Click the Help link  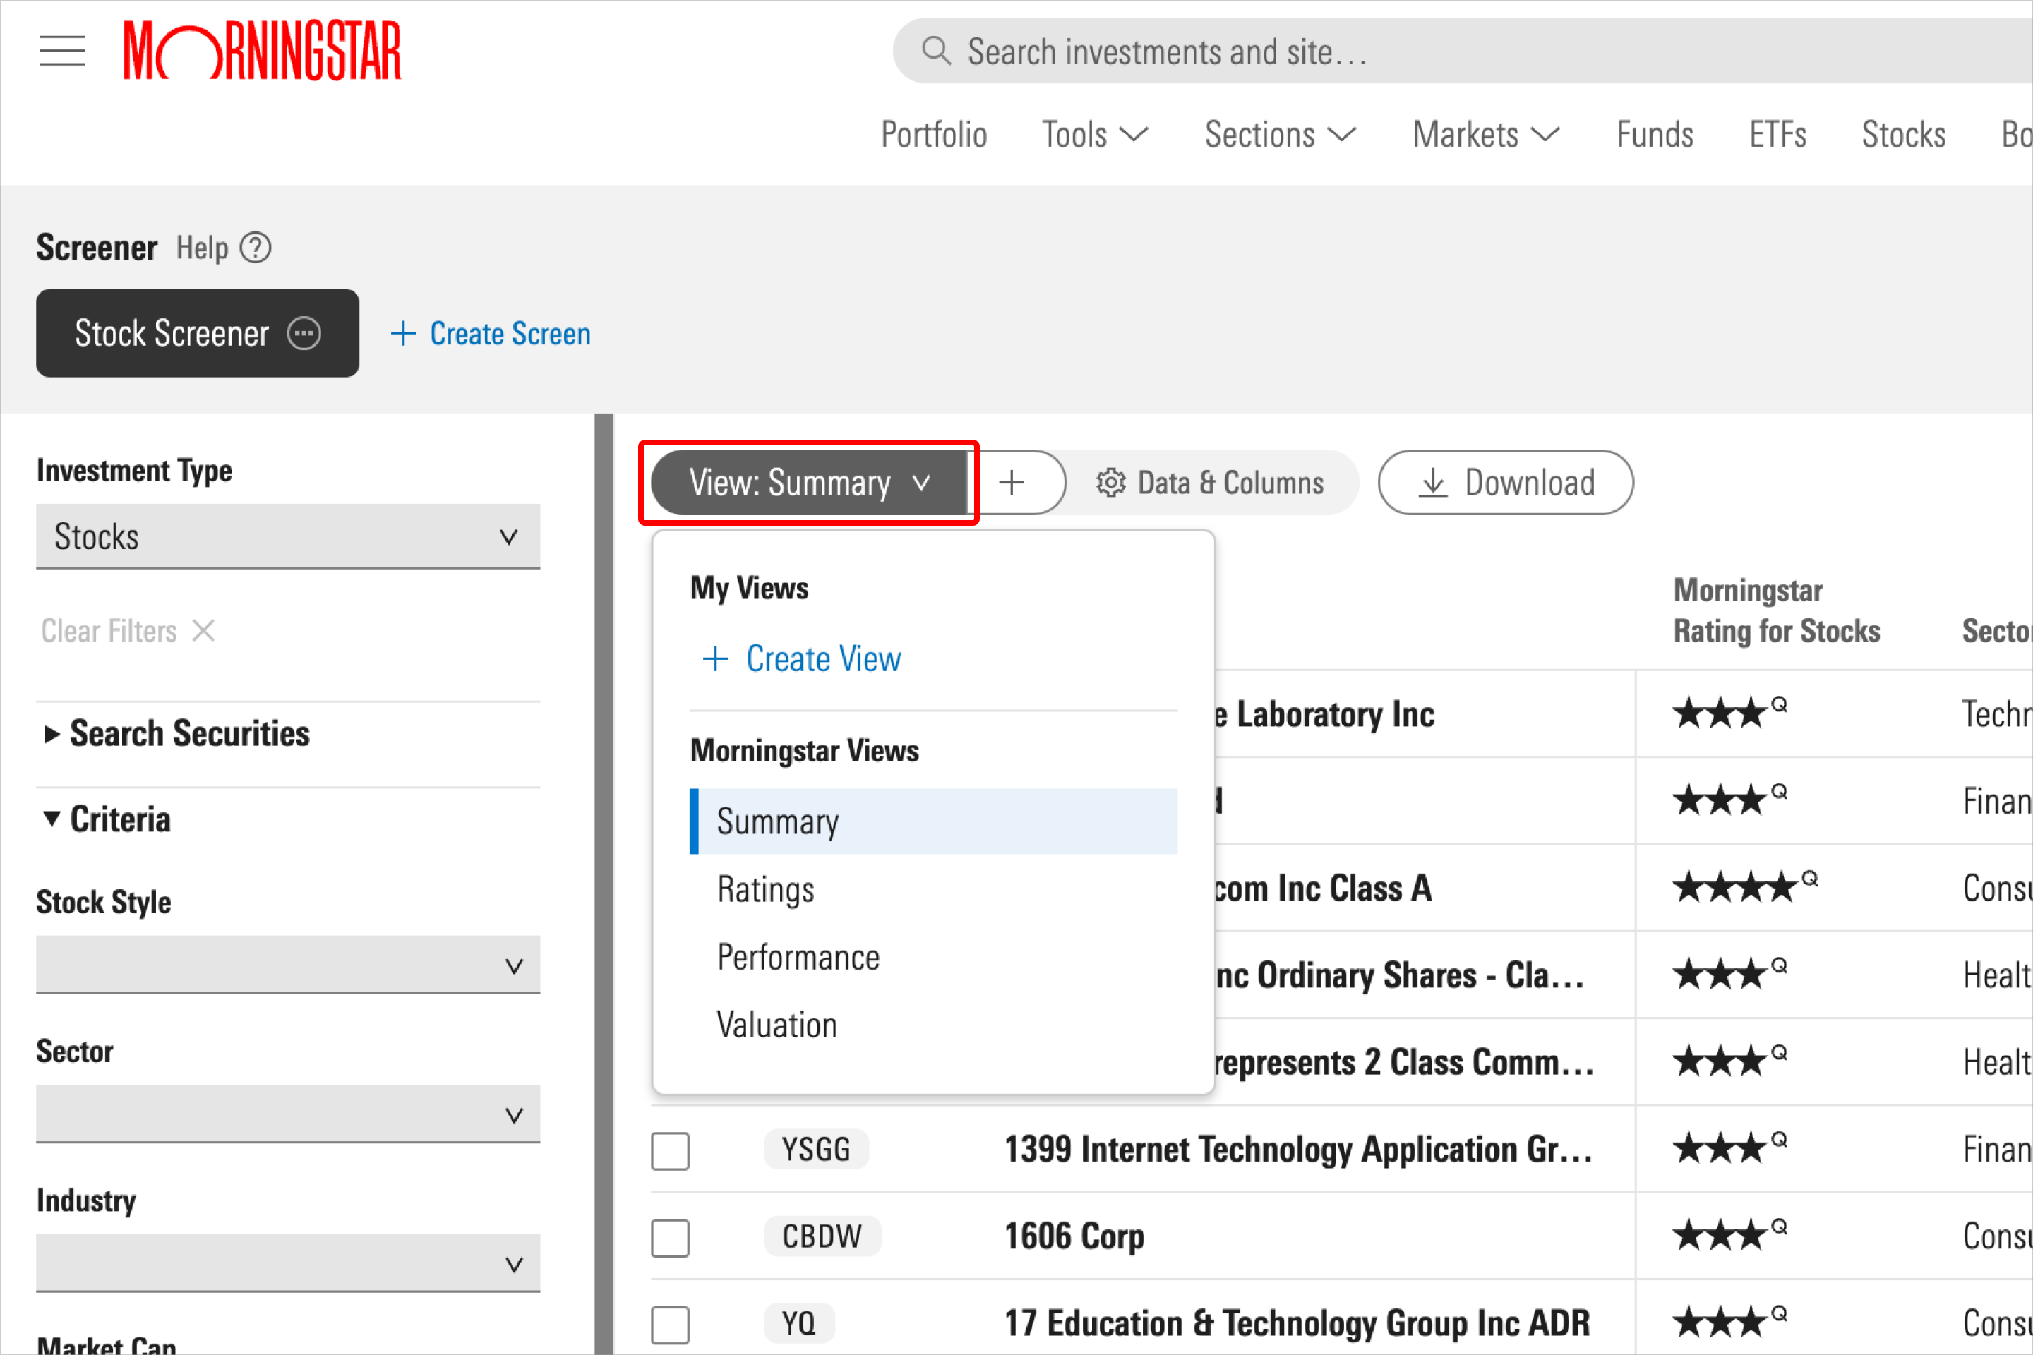(x=203, y=248)
